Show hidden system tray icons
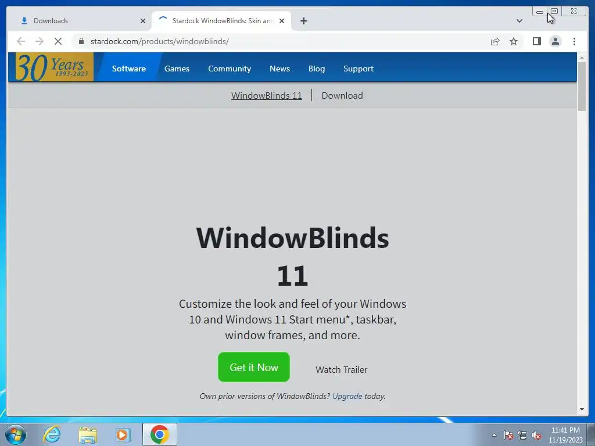This screenshot has width=595, height=446. [x=494, y=435]
